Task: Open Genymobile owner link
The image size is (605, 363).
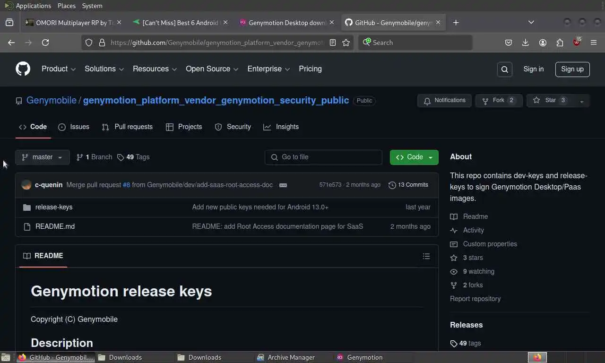Action: coord(52,101)
